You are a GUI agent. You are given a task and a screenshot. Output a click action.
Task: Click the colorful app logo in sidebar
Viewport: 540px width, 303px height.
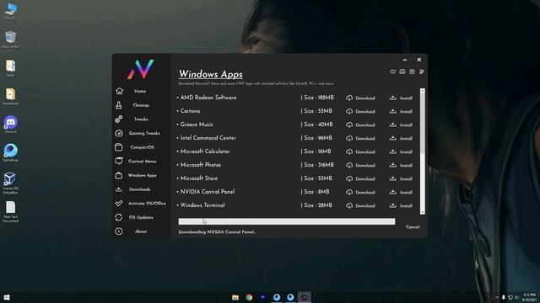tap(141, 69)
